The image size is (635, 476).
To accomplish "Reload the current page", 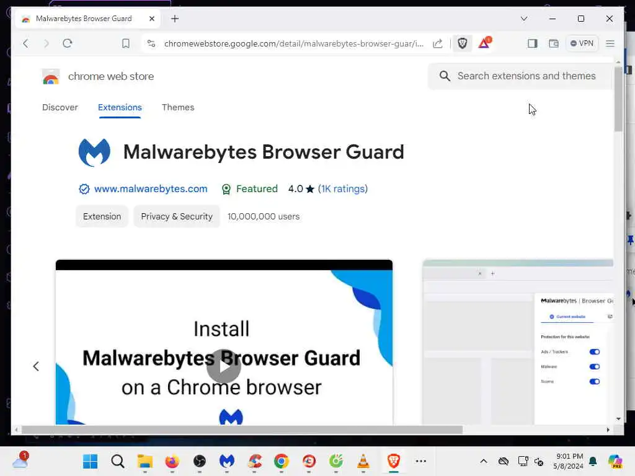I will (68, 43).
